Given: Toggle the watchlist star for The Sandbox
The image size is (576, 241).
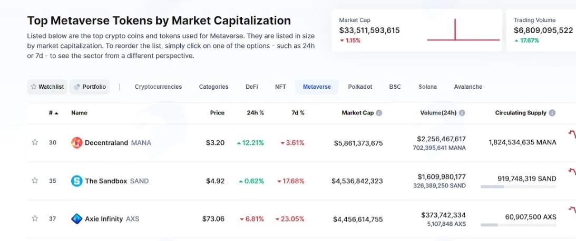Looking at the screenshot, I should click(x=35, y=181).
